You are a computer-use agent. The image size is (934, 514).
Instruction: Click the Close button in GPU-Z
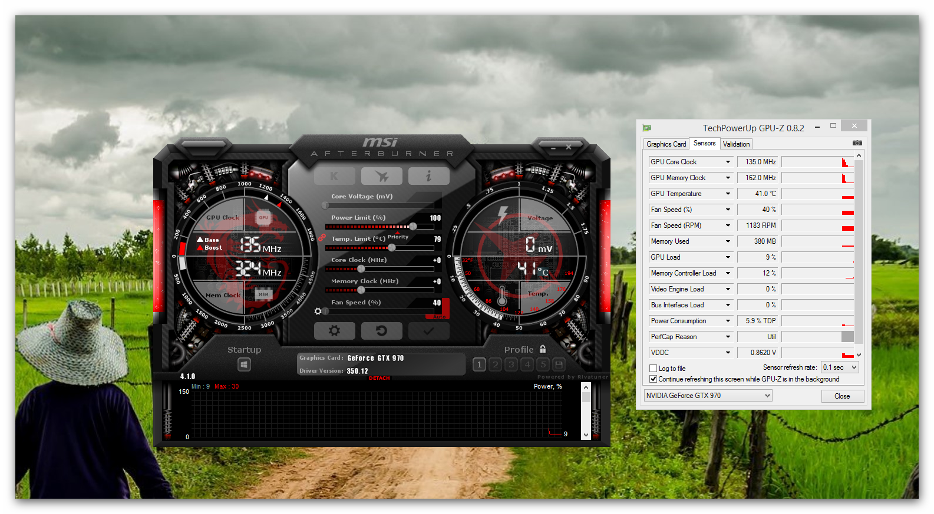[x=842, y=396]
